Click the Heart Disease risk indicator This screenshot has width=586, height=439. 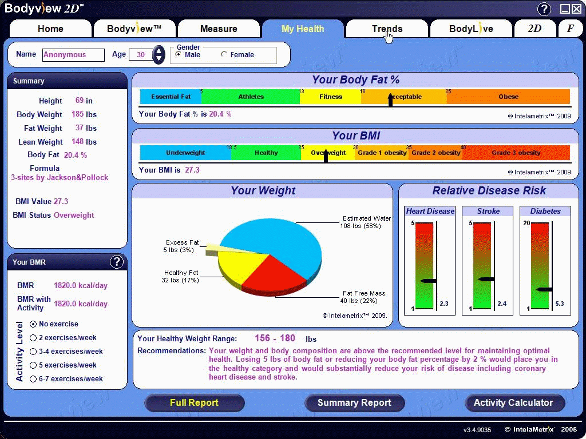428,281
